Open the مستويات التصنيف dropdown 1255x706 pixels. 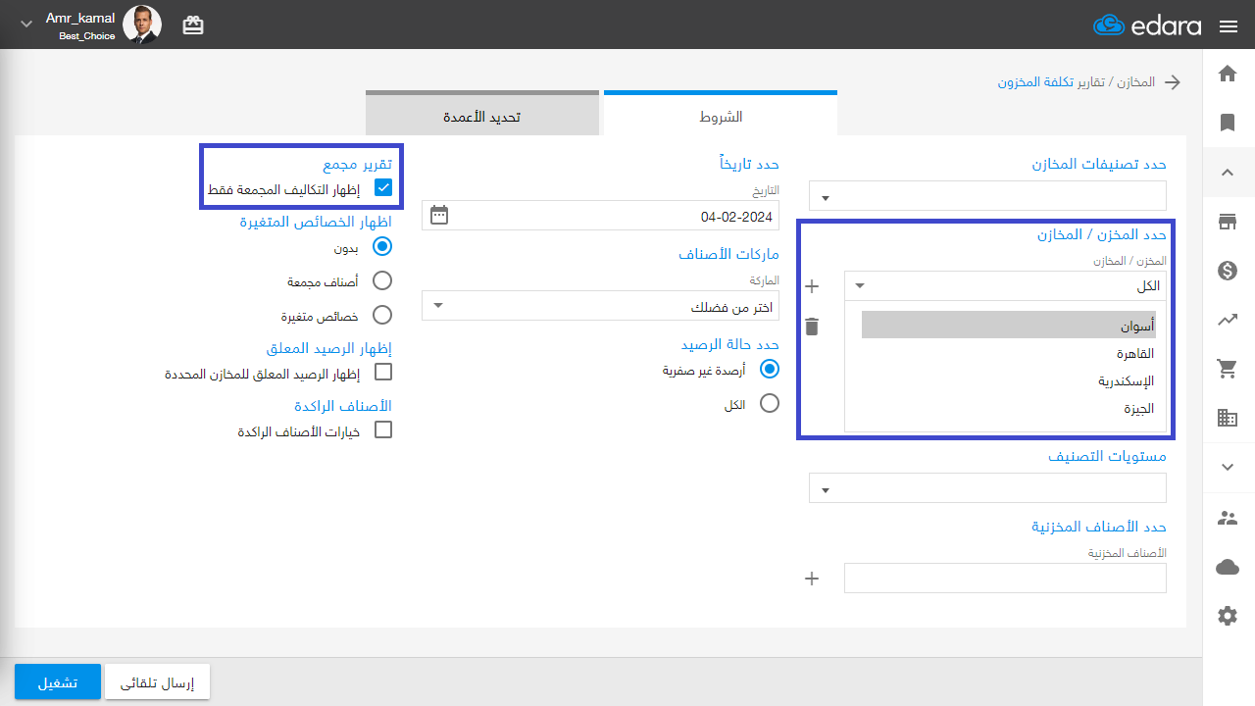point(988,488)
